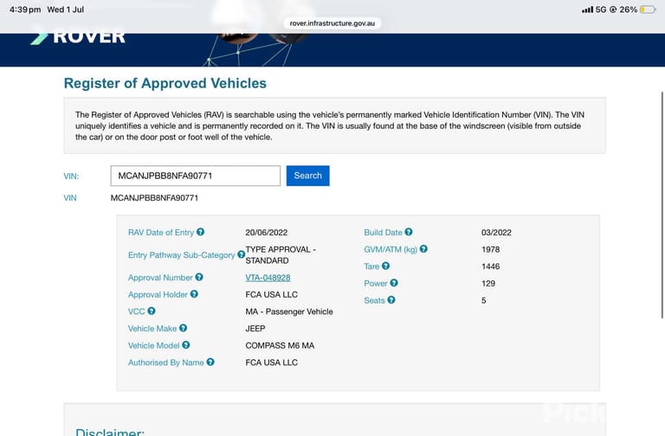Screen dimensions: 665x436
Task: Open help icon beside Authorised By Name
Action: (x=210, y=362)
